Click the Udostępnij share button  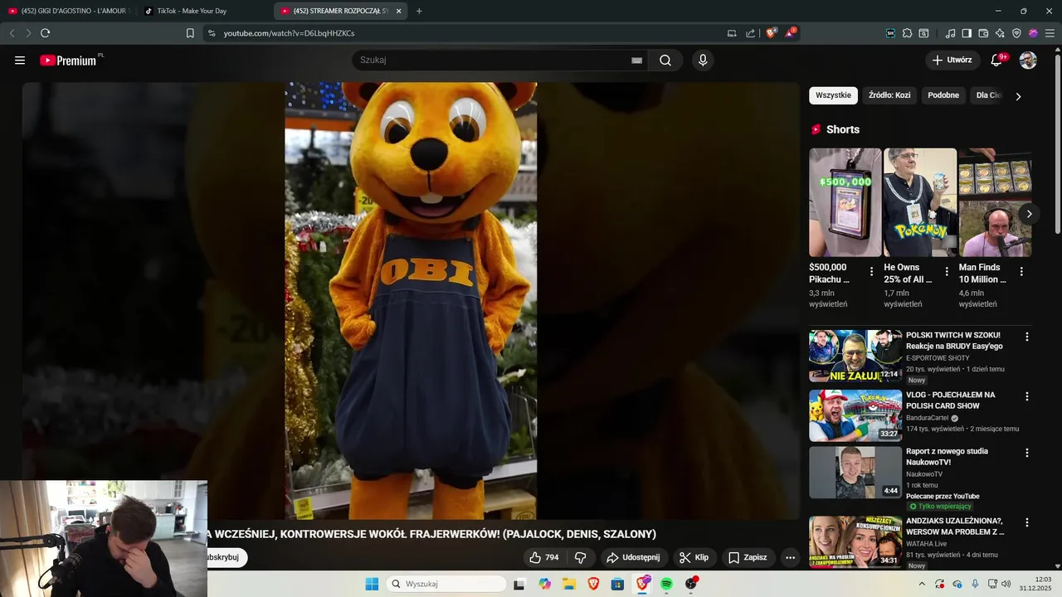[634, 557]
